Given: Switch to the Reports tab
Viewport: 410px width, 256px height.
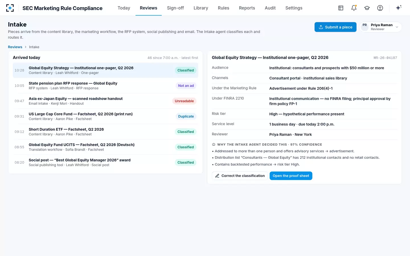Looking at the screenshot, I should click(x=247, y=8).
